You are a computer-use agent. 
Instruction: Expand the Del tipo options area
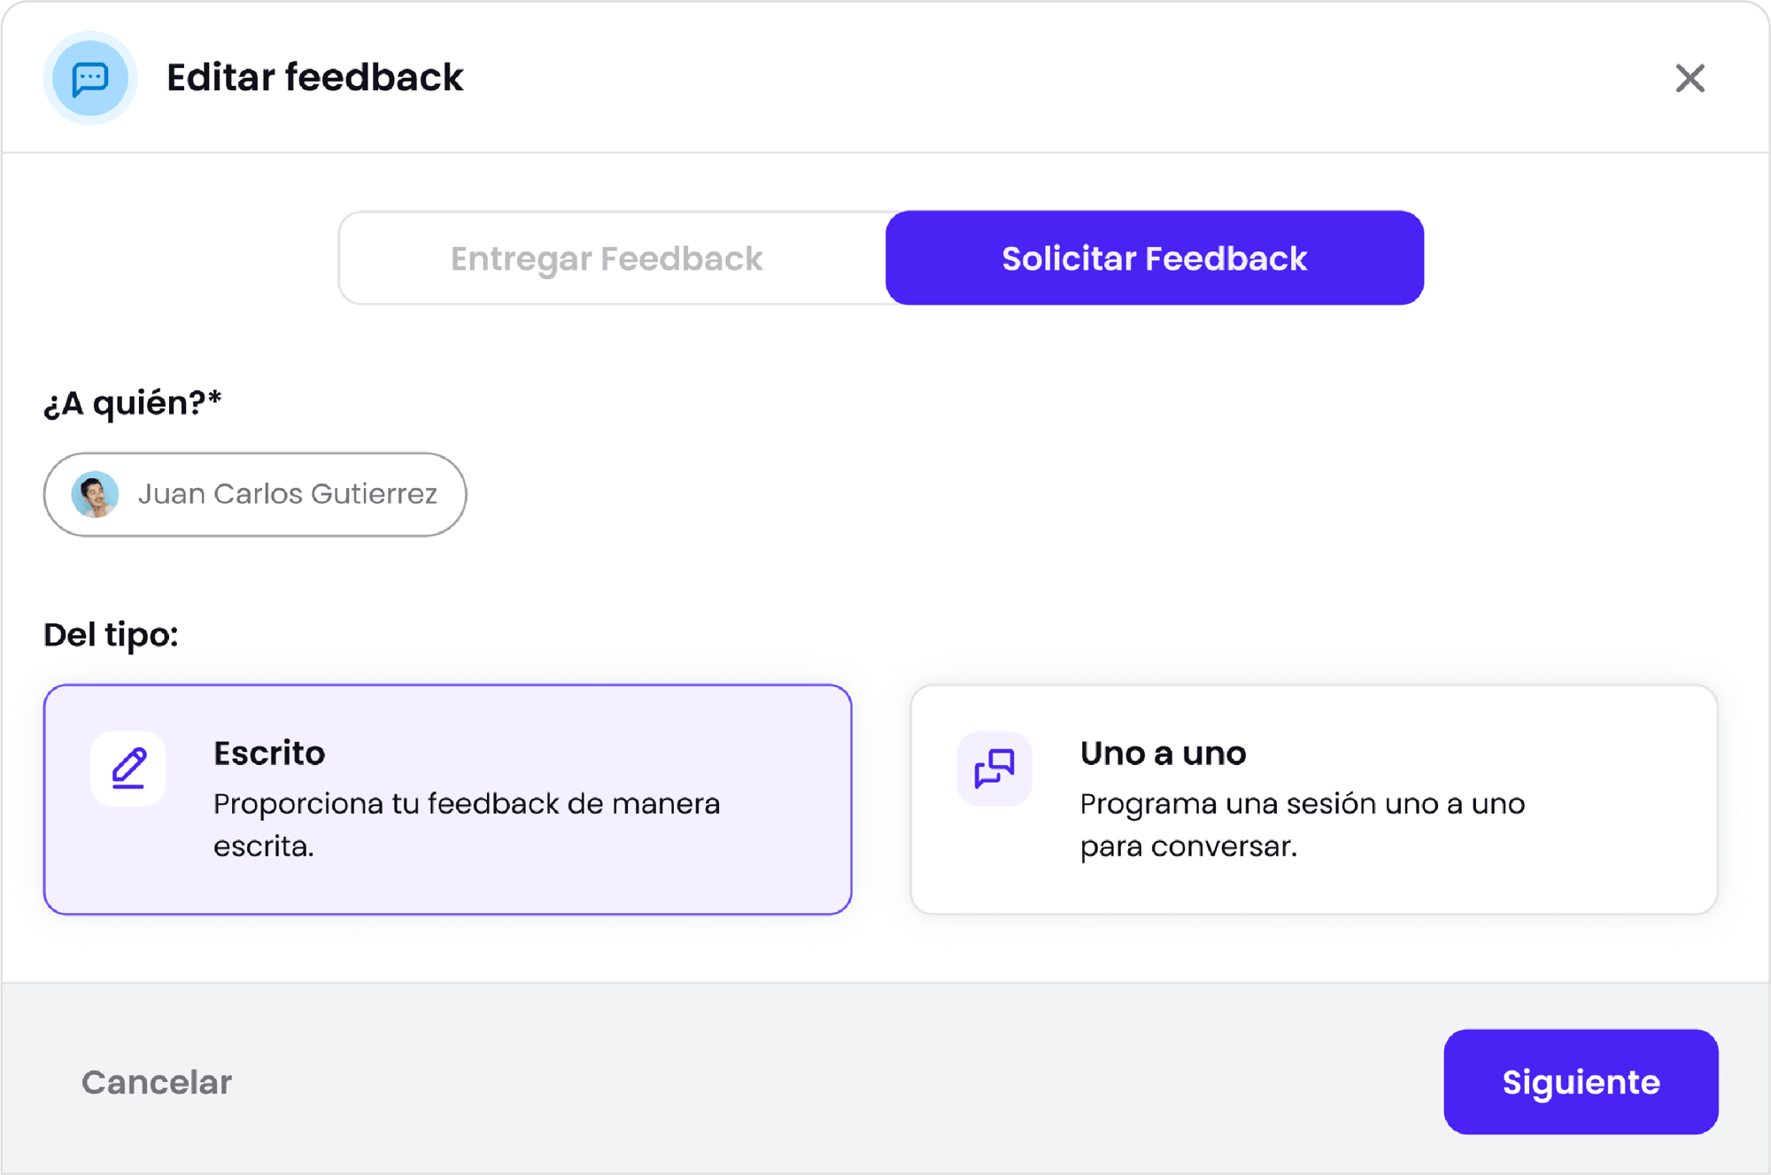click(x=110, y=634)
